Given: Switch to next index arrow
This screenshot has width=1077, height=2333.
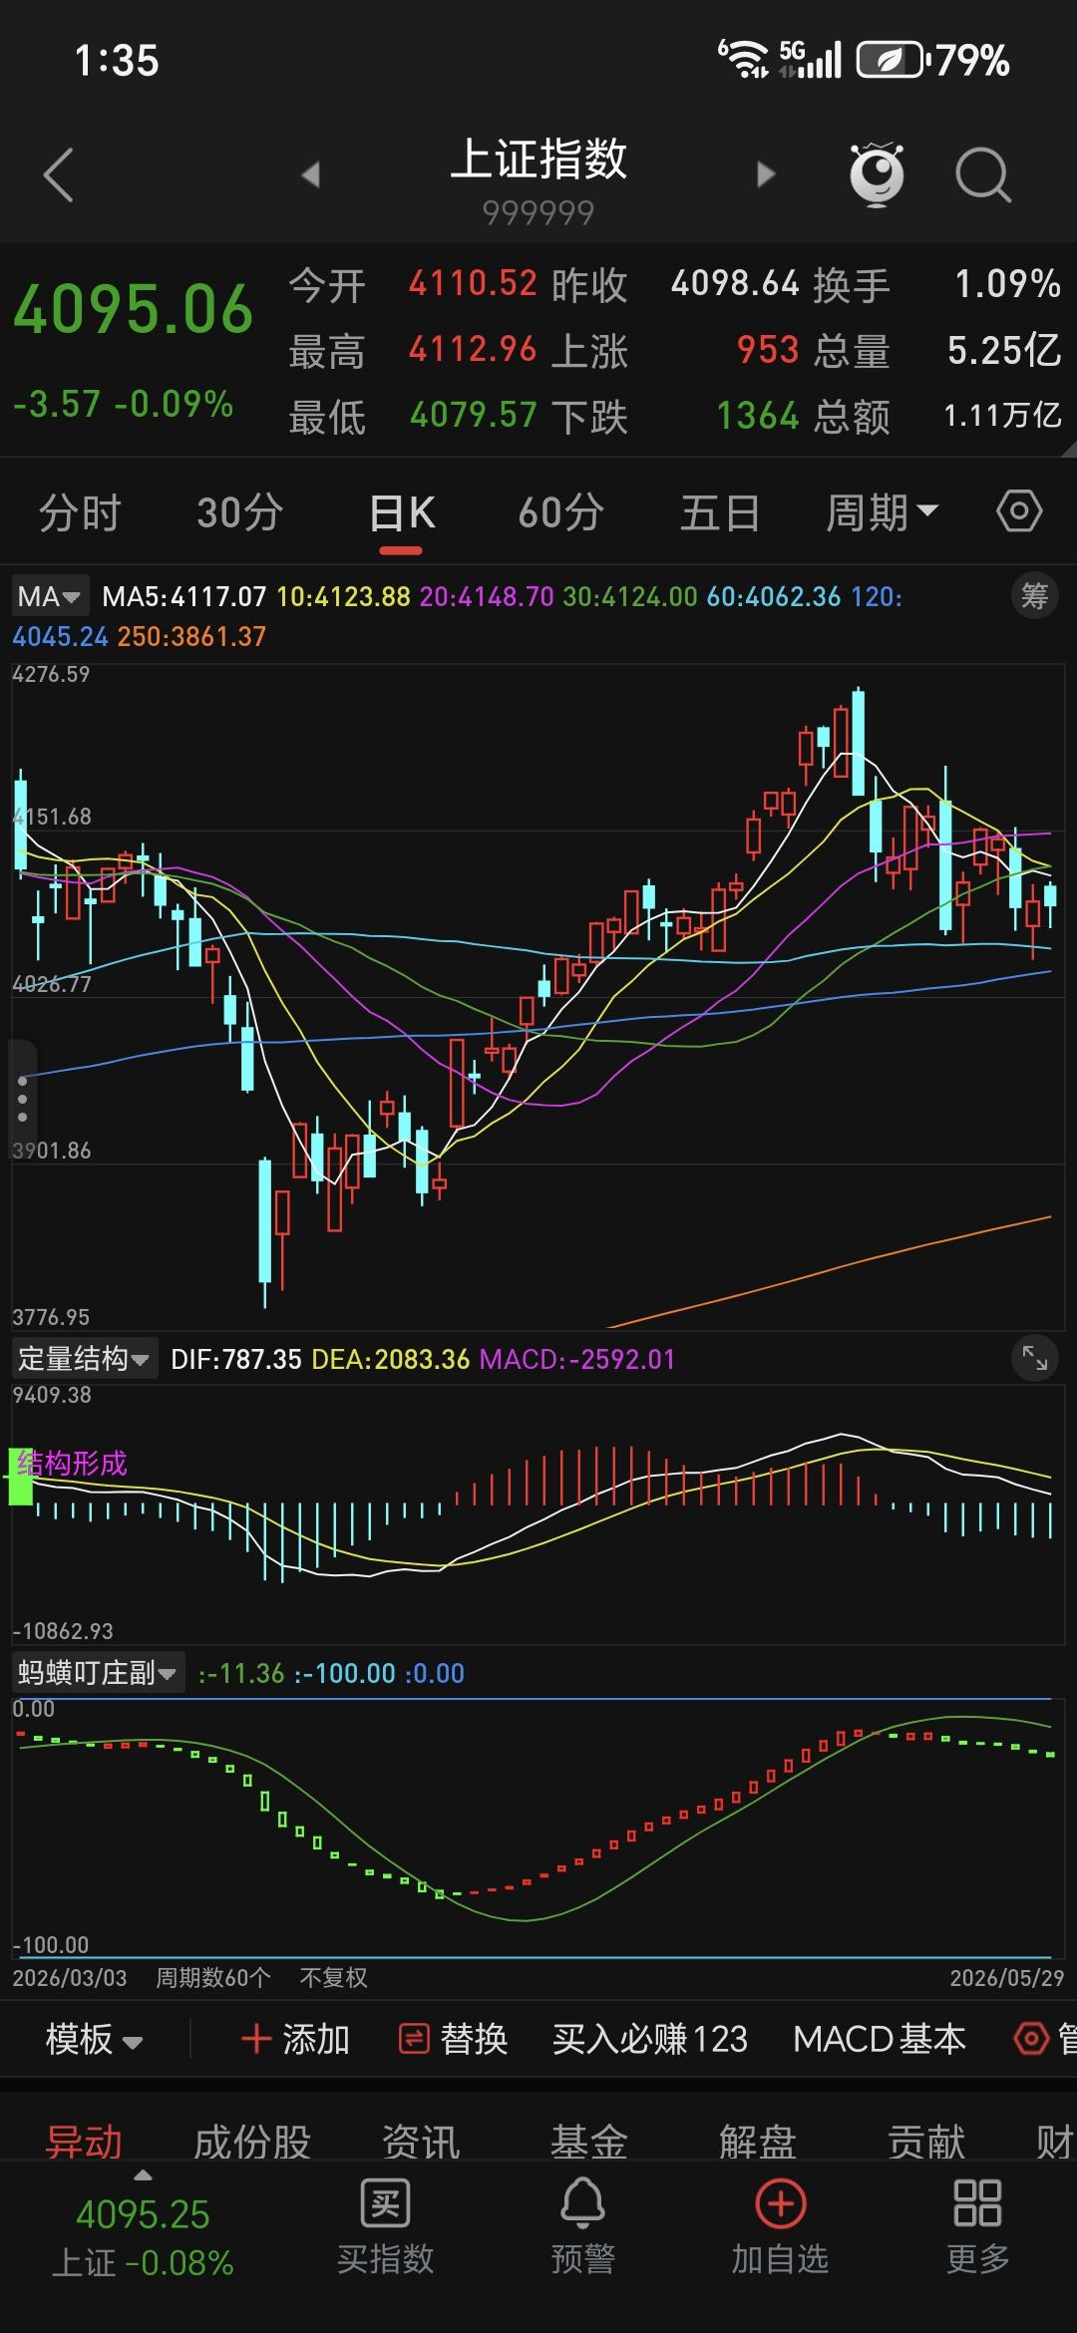Looking at the screenshot, I should tap(766, 175).
